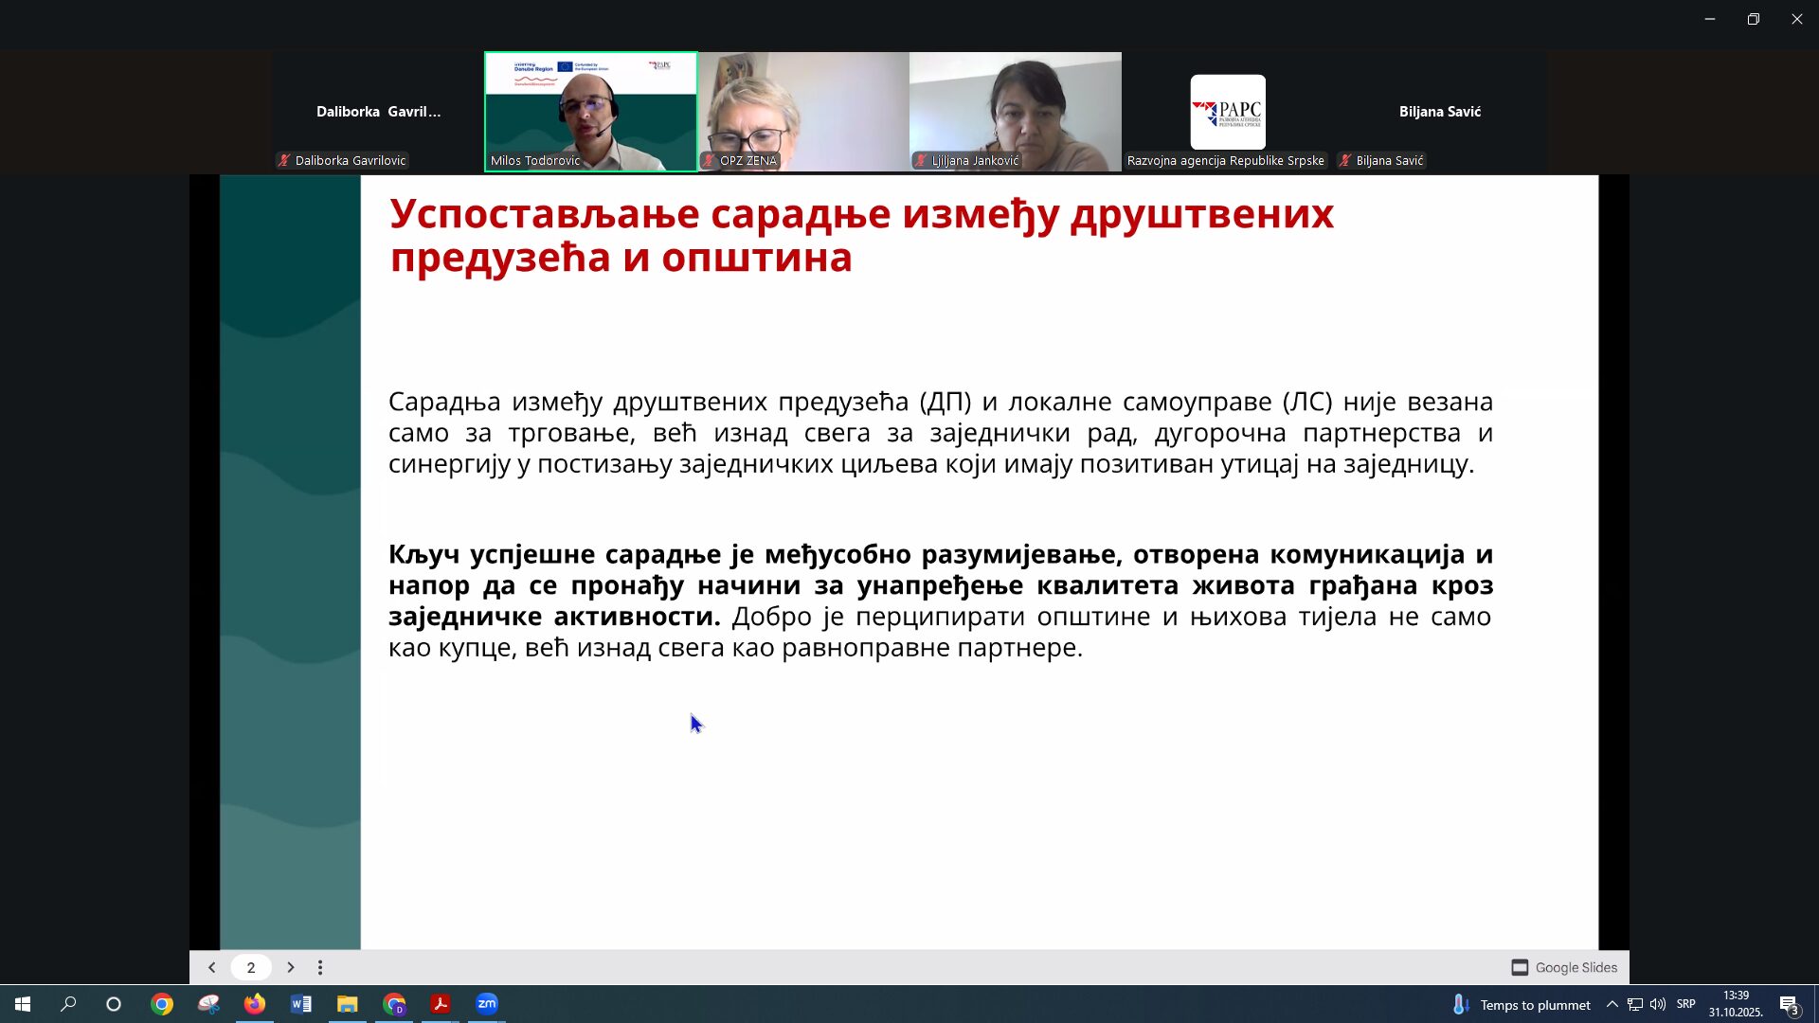Open the volume control in tray
The width and height of the screenshot is (1819, 1023).
click(x=1658, y=1004)
